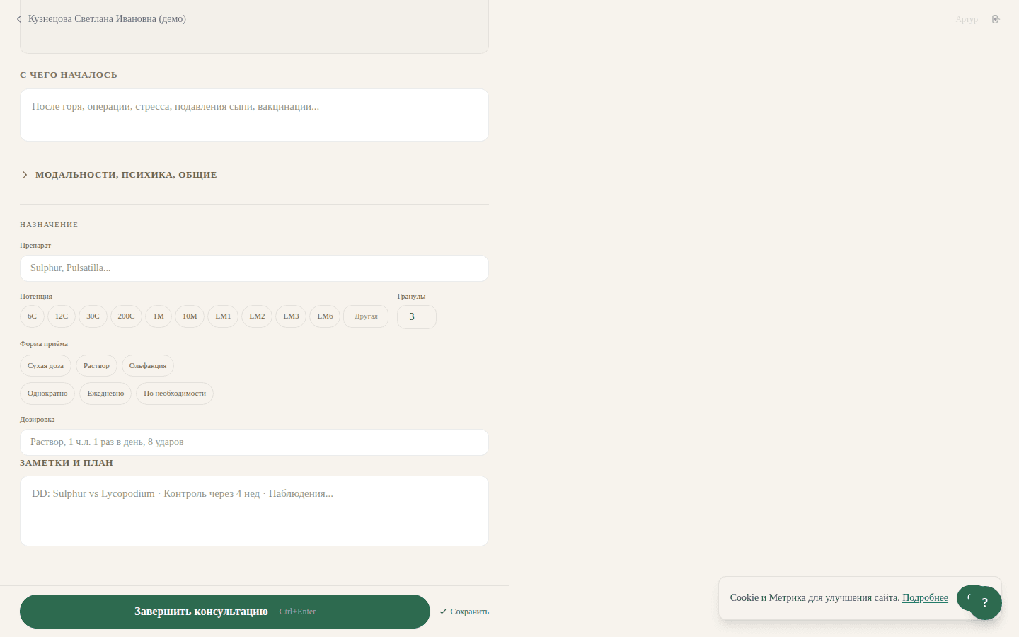Click the Препарат remedy input field
Viewport: 1019px width, 637px height.
pyautogui.click(x=254, y=268)
